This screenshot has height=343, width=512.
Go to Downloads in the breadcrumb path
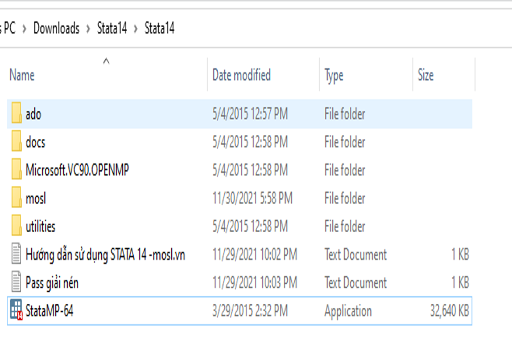coord(56,28)
